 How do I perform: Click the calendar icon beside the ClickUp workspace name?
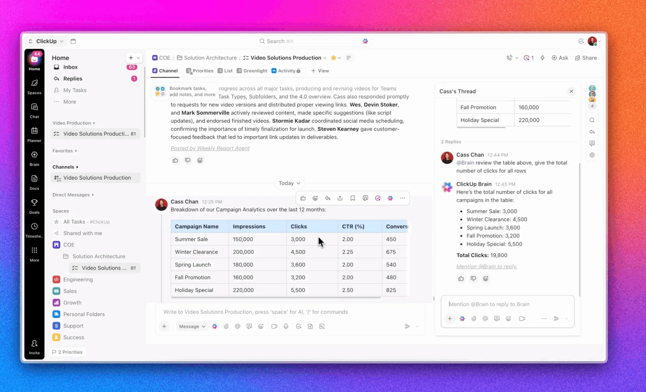pos(73,41)
